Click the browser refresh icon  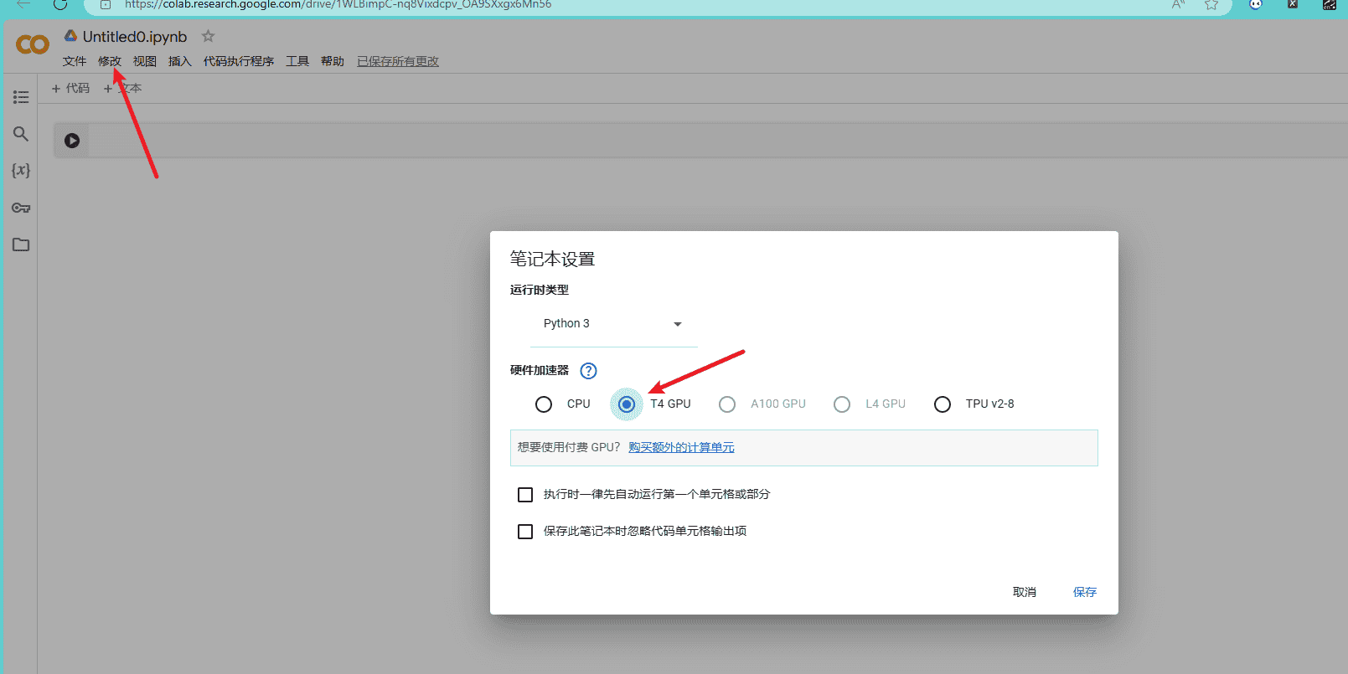pyautogui.click(x=60, y=4)
